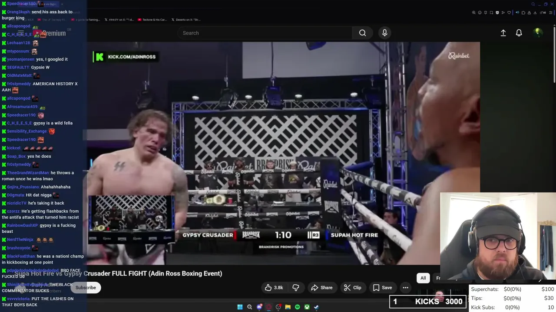Open the FR0STY on X bookmark
This screenshot has height=312, width=556.
(x=119, y=19)
